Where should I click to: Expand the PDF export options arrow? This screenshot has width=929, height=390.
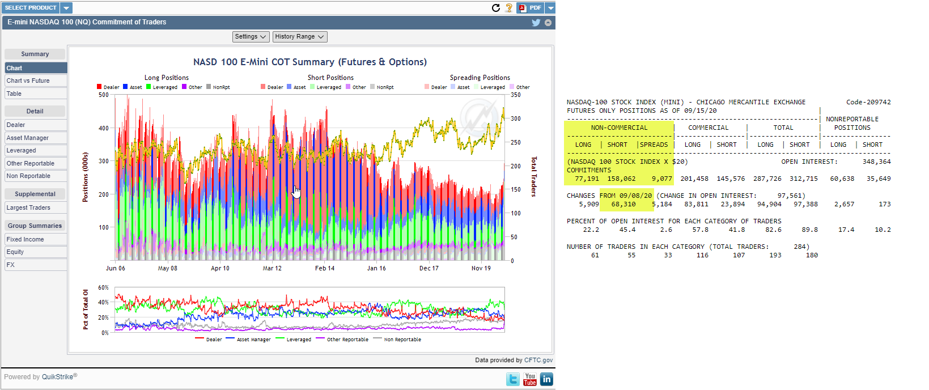click(x=550, y=8)
